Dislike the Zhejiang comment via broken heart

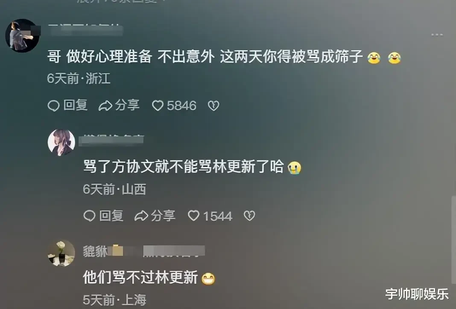click(x=213, y=106)
